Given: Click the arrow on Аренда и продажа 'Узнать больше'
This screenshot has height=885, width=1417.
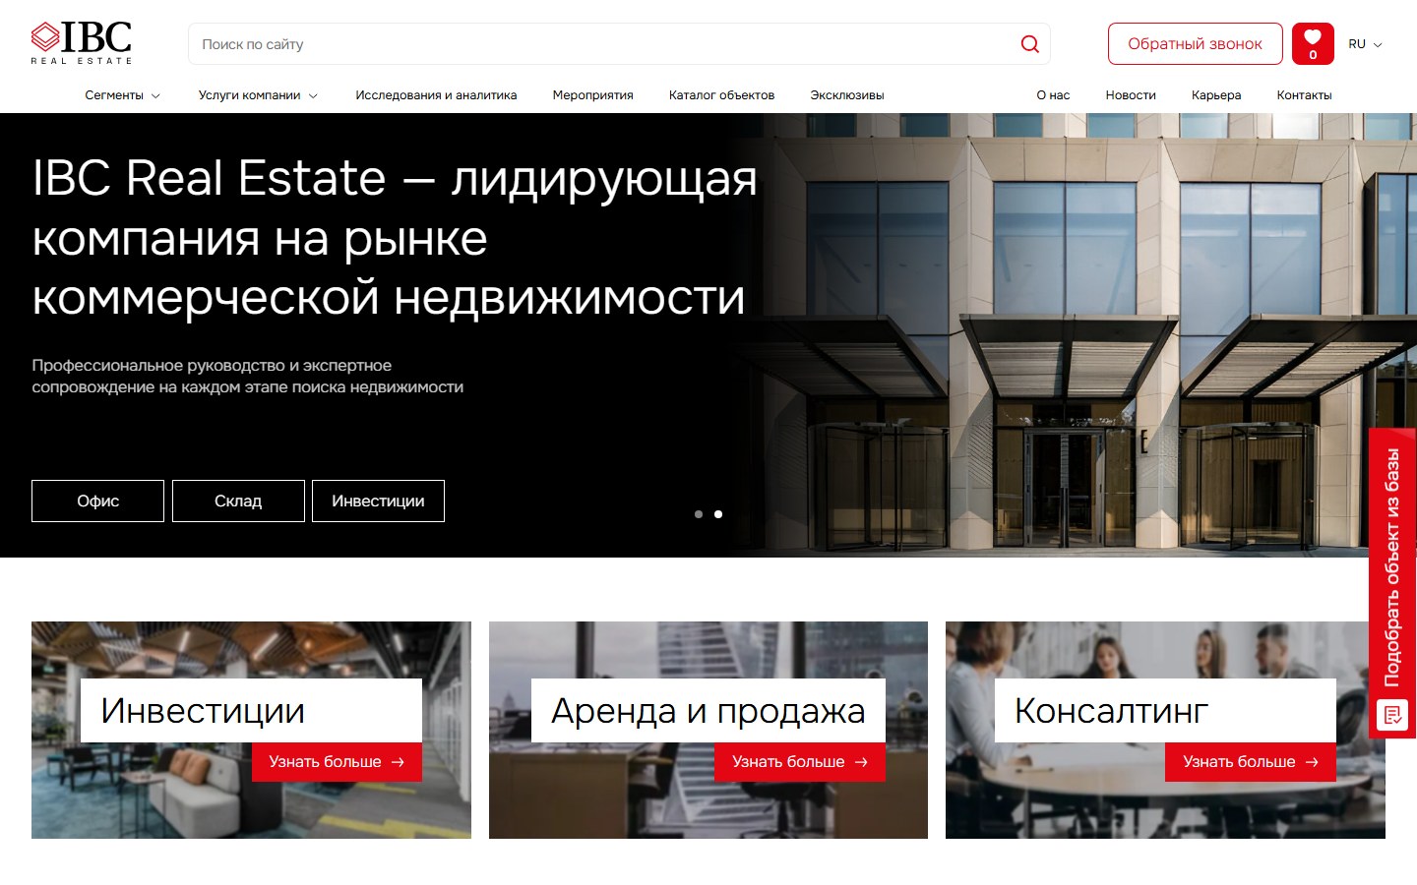Looking at the screenshot, I should (861, 762).
